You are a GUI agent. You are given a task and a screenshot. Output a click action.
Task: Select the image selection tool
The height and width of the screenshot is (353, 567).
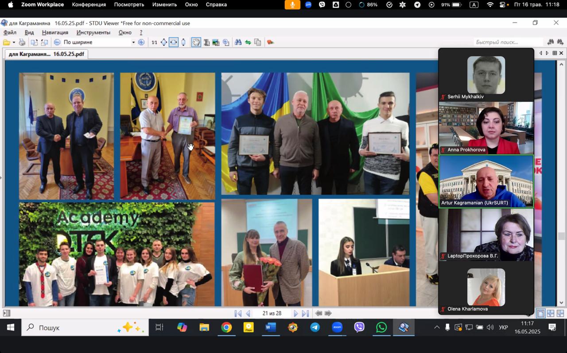(x=216, y=42)
